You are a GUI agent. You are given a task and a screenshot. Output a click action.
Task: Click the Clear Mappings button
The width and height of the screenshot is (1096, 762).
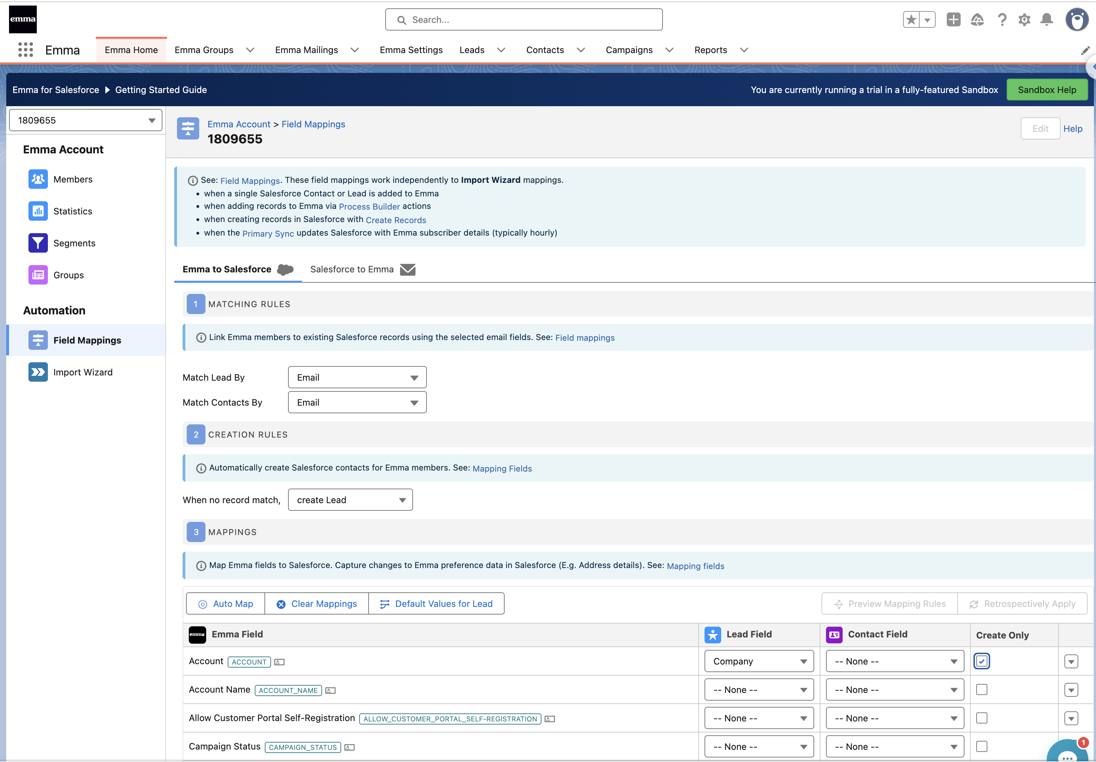[x=317, y=603]
